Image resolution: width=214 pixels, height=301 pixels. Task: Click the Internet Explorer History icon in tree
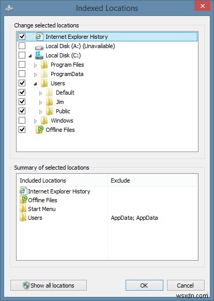(x=39, y=37)
